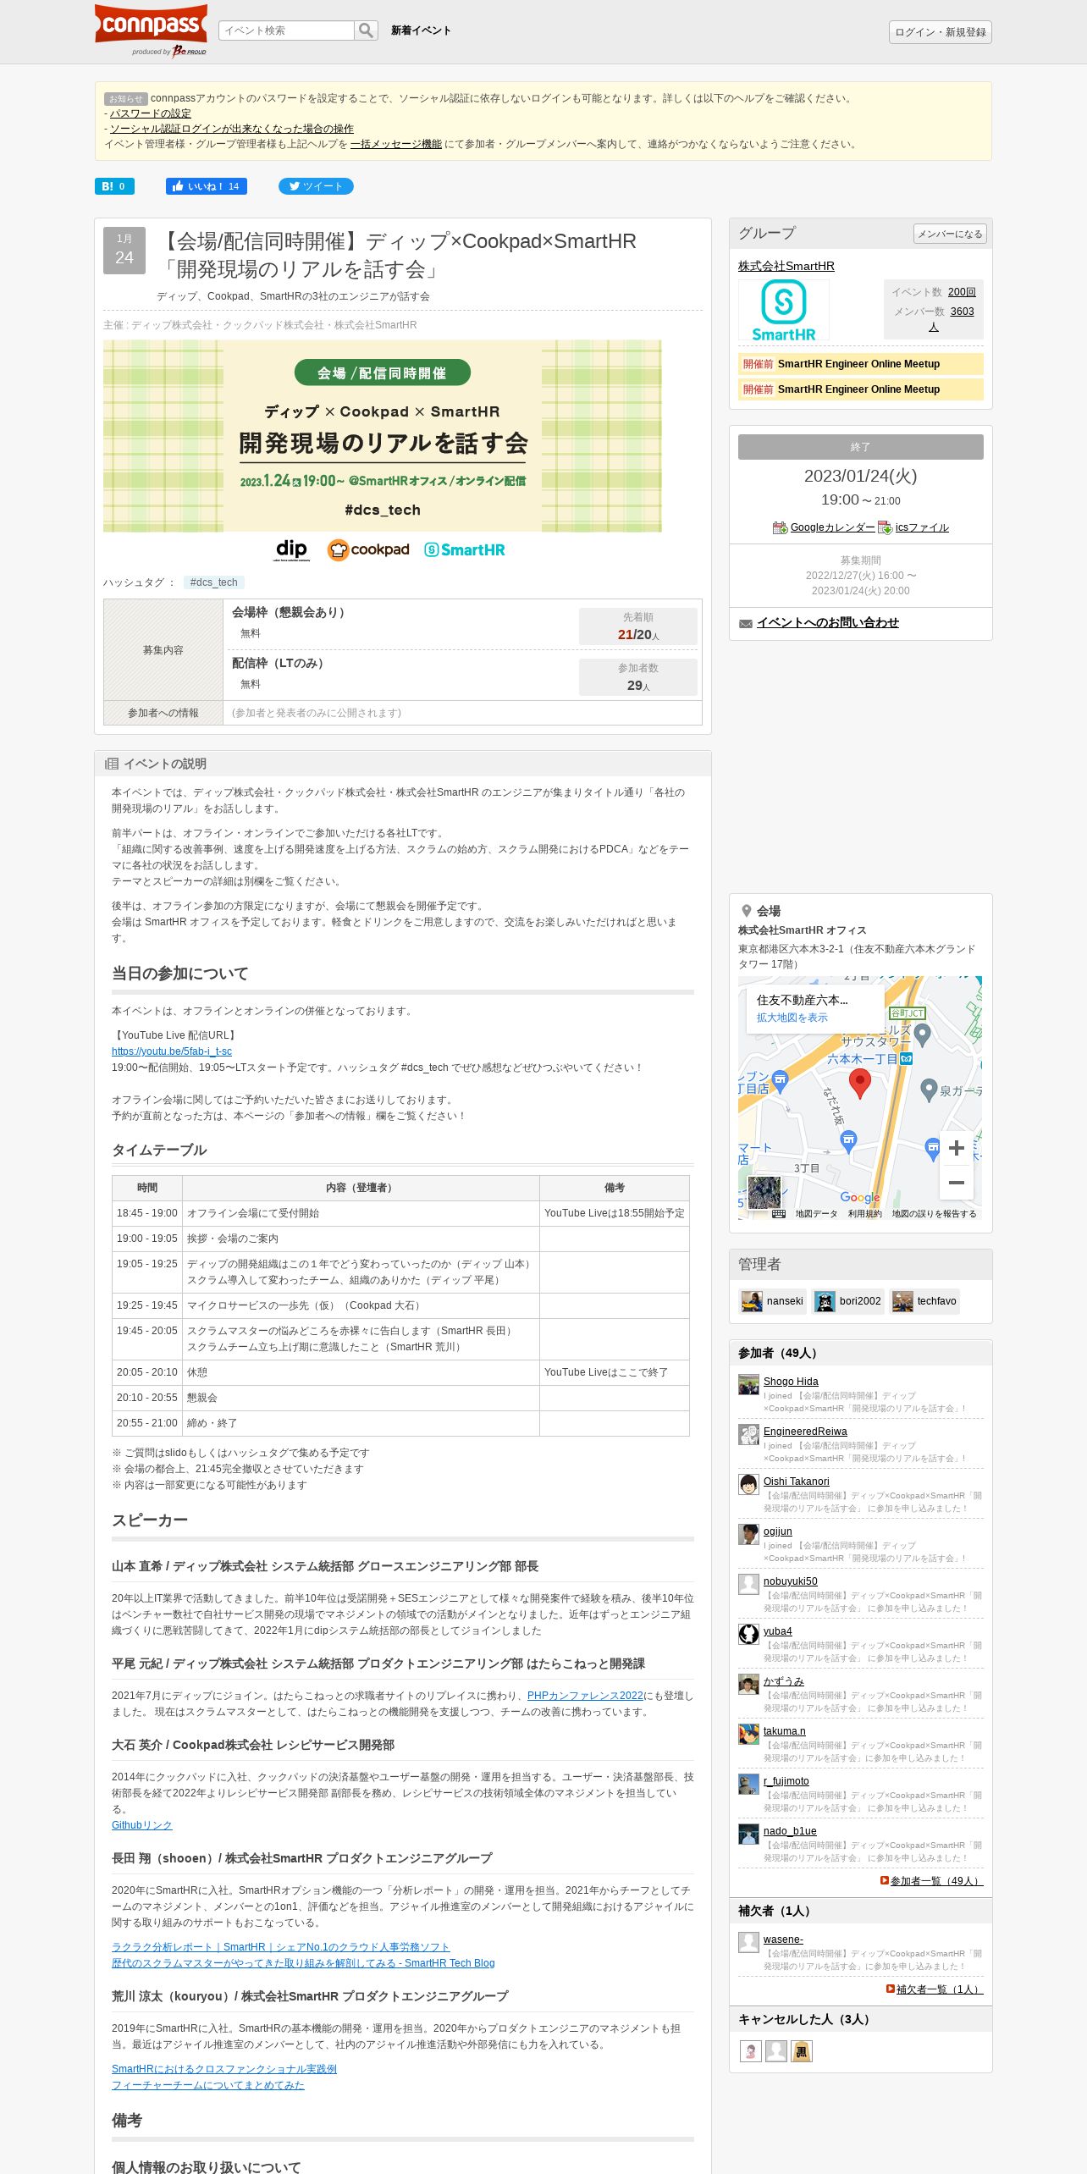Viewport: 1087px width, 2174px height.
Task: Click the Facebook いいね! button
Action: click(206, 186)
